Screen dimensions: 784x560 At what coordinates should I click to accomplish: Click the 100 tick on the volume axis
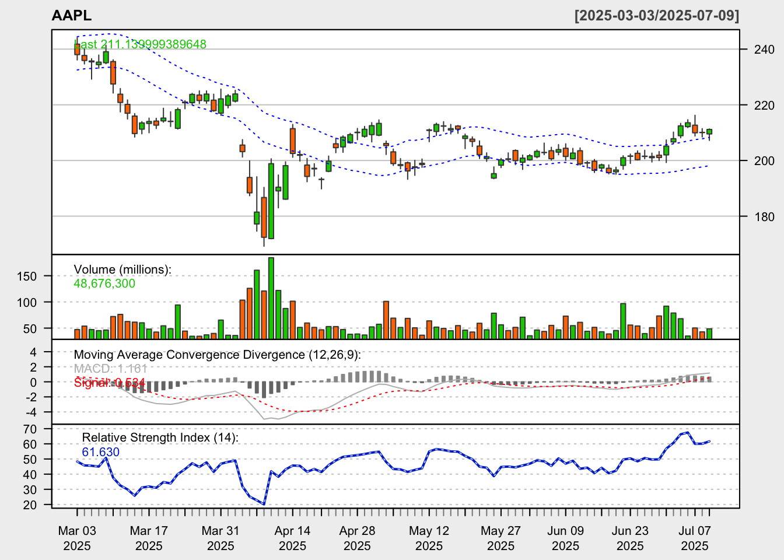[27, 303]
